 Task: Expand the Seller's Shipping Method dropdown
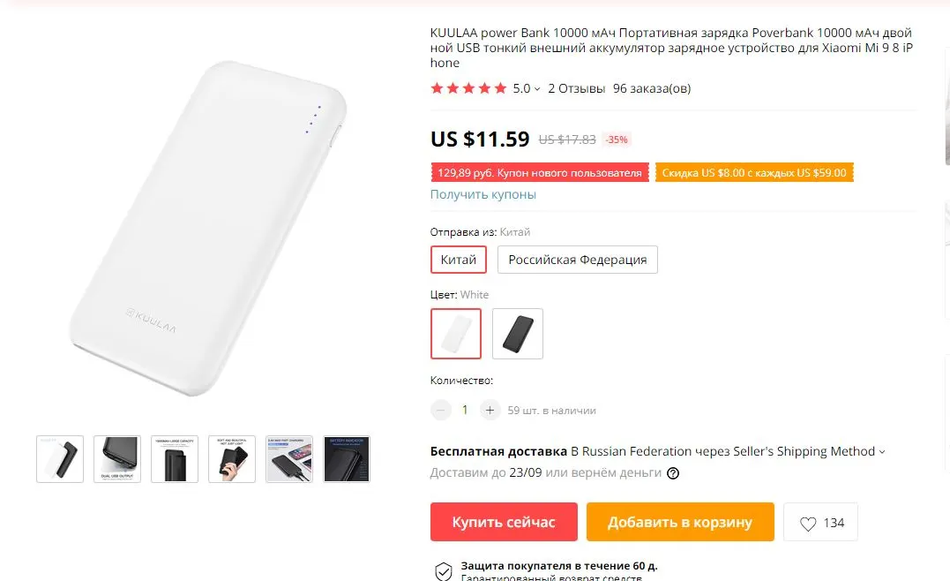click(882, 452)
